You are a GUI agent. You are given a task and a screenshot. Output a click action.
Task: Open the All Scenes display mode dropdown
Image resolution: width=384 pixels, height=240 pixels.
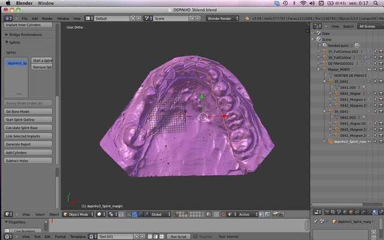pos(370,26)
